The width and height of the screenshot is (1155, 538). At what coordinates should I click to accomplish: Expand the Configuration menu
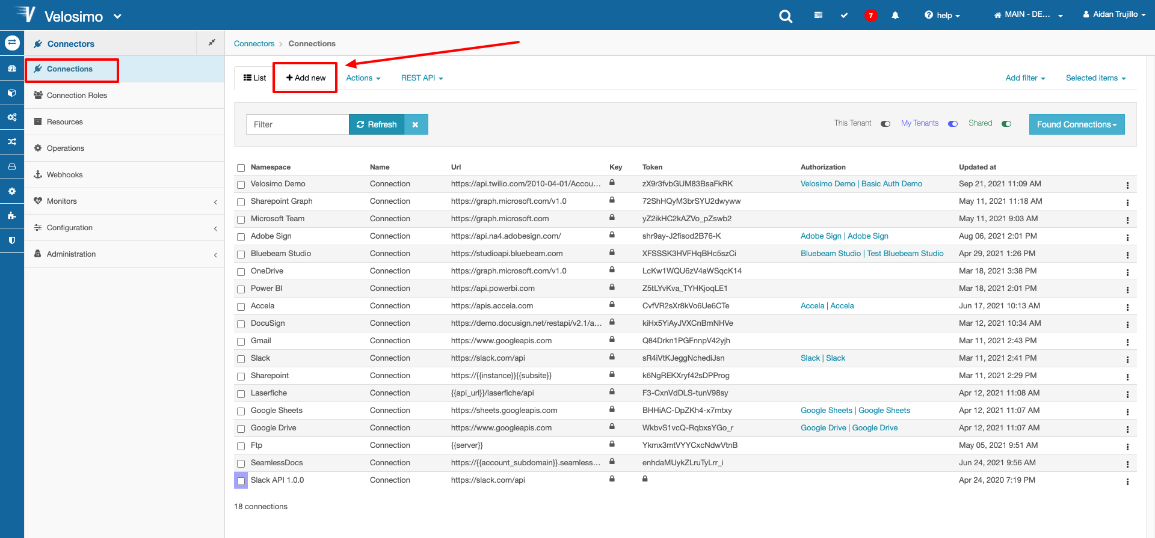tap(125, 228)
